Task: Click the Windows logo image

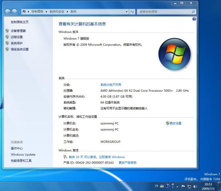Action: (174, 54)
